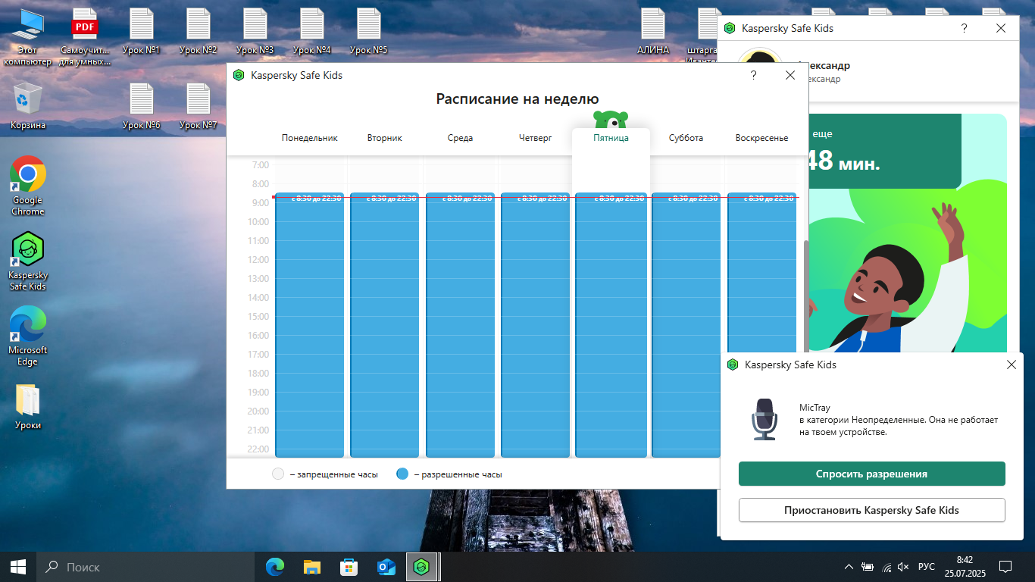
Task: Switch to the Понедельник day column
Action: point(309,138)
